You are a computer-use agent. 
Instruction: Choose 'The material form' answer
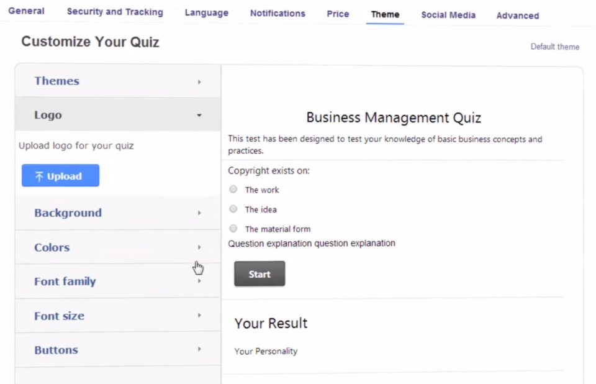point(233,228)
